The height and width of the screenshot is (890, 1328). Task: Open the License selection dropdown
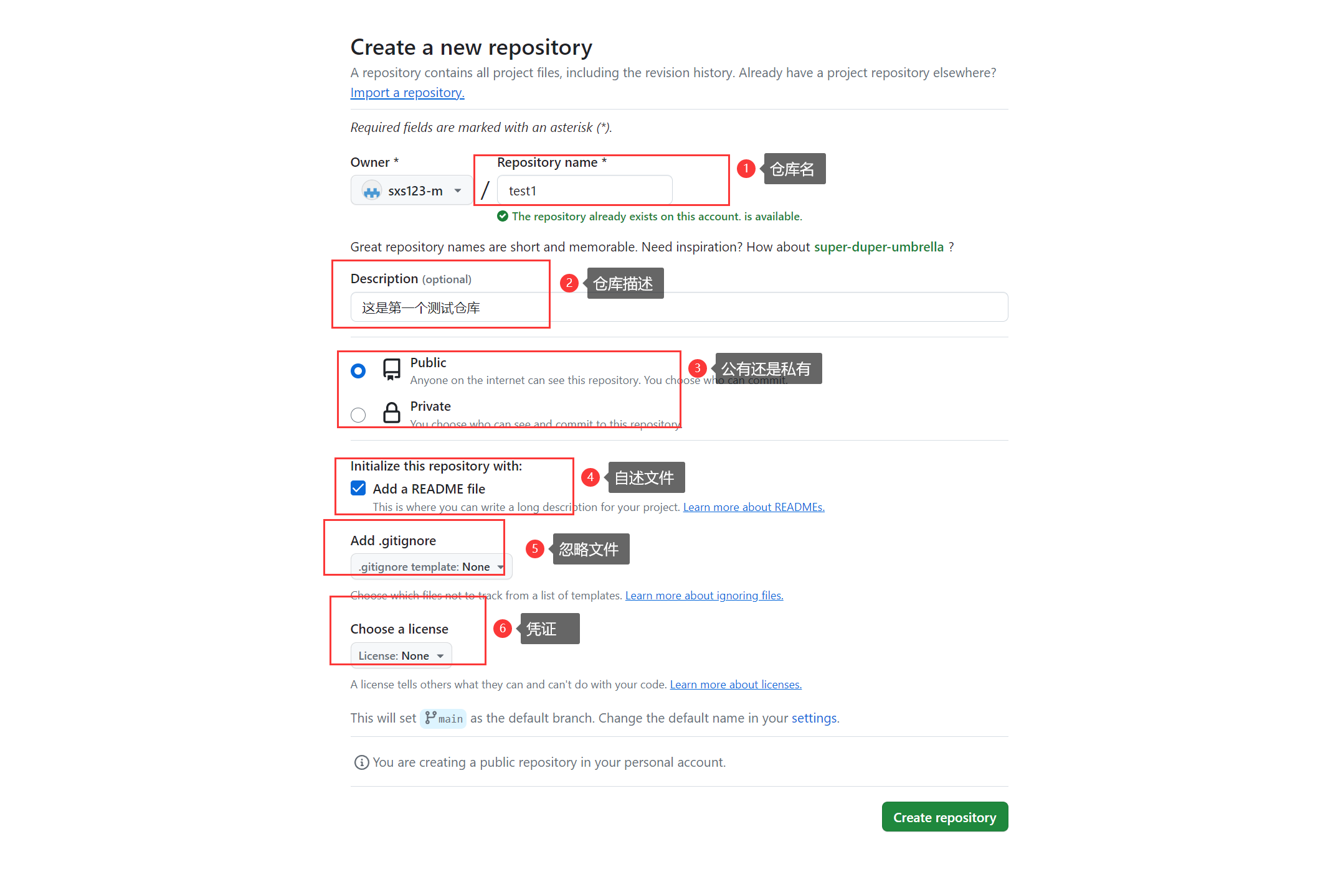pyautogui.click(x=401, y=655)
